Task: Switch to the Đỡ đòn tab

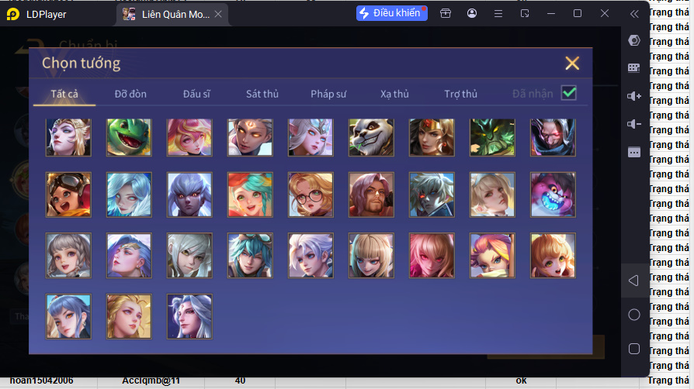Action: coord(130,94)
